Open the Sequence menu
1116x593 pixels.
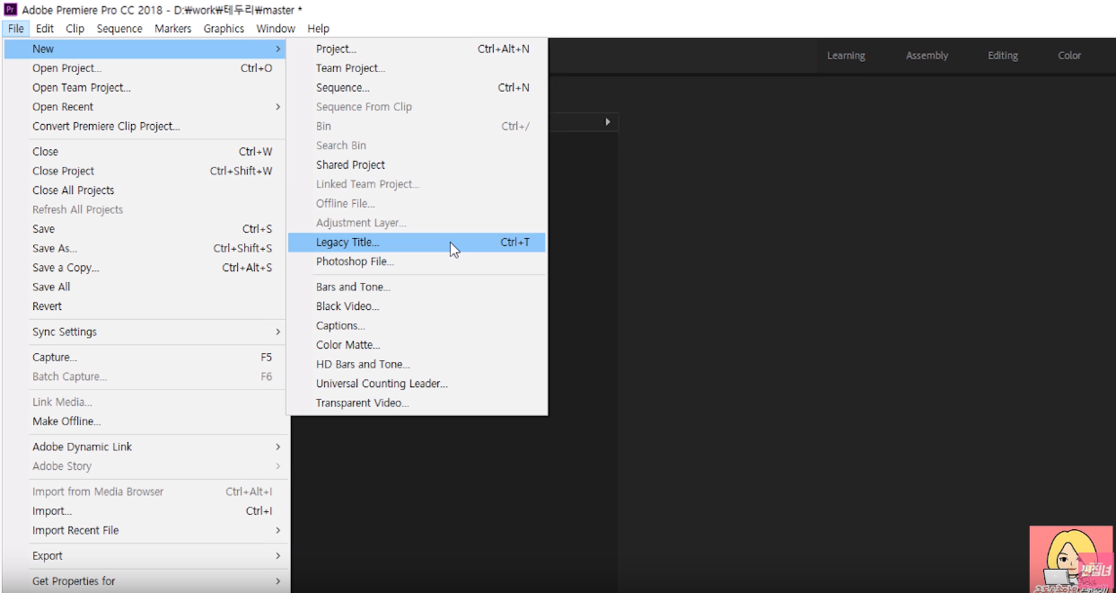[119, 29]
